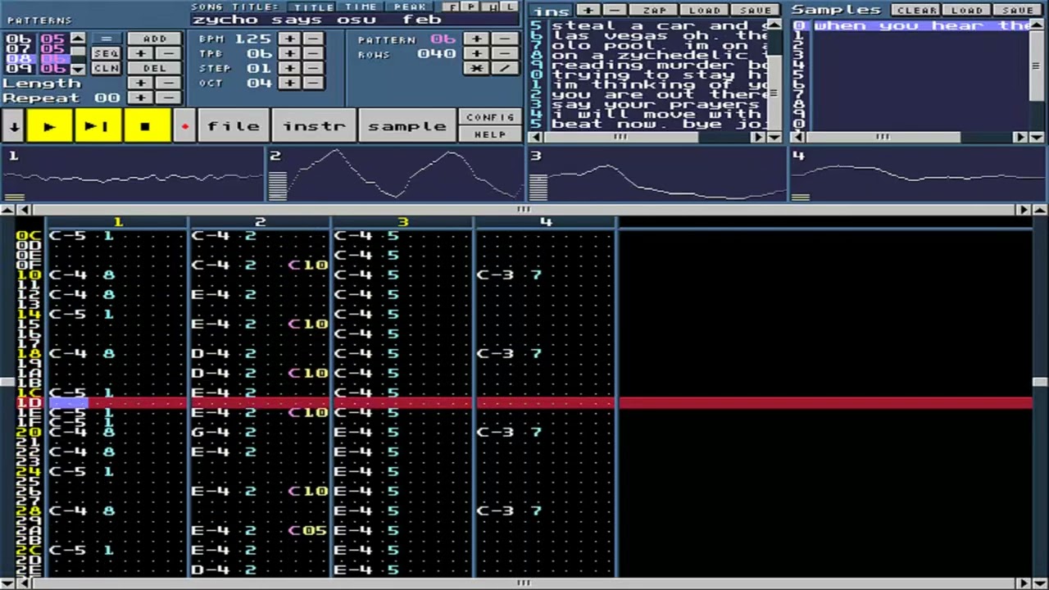Add instrument with ins plus button
The height and width of the screenshot is (590, 1049).
(x=588, y=10)
